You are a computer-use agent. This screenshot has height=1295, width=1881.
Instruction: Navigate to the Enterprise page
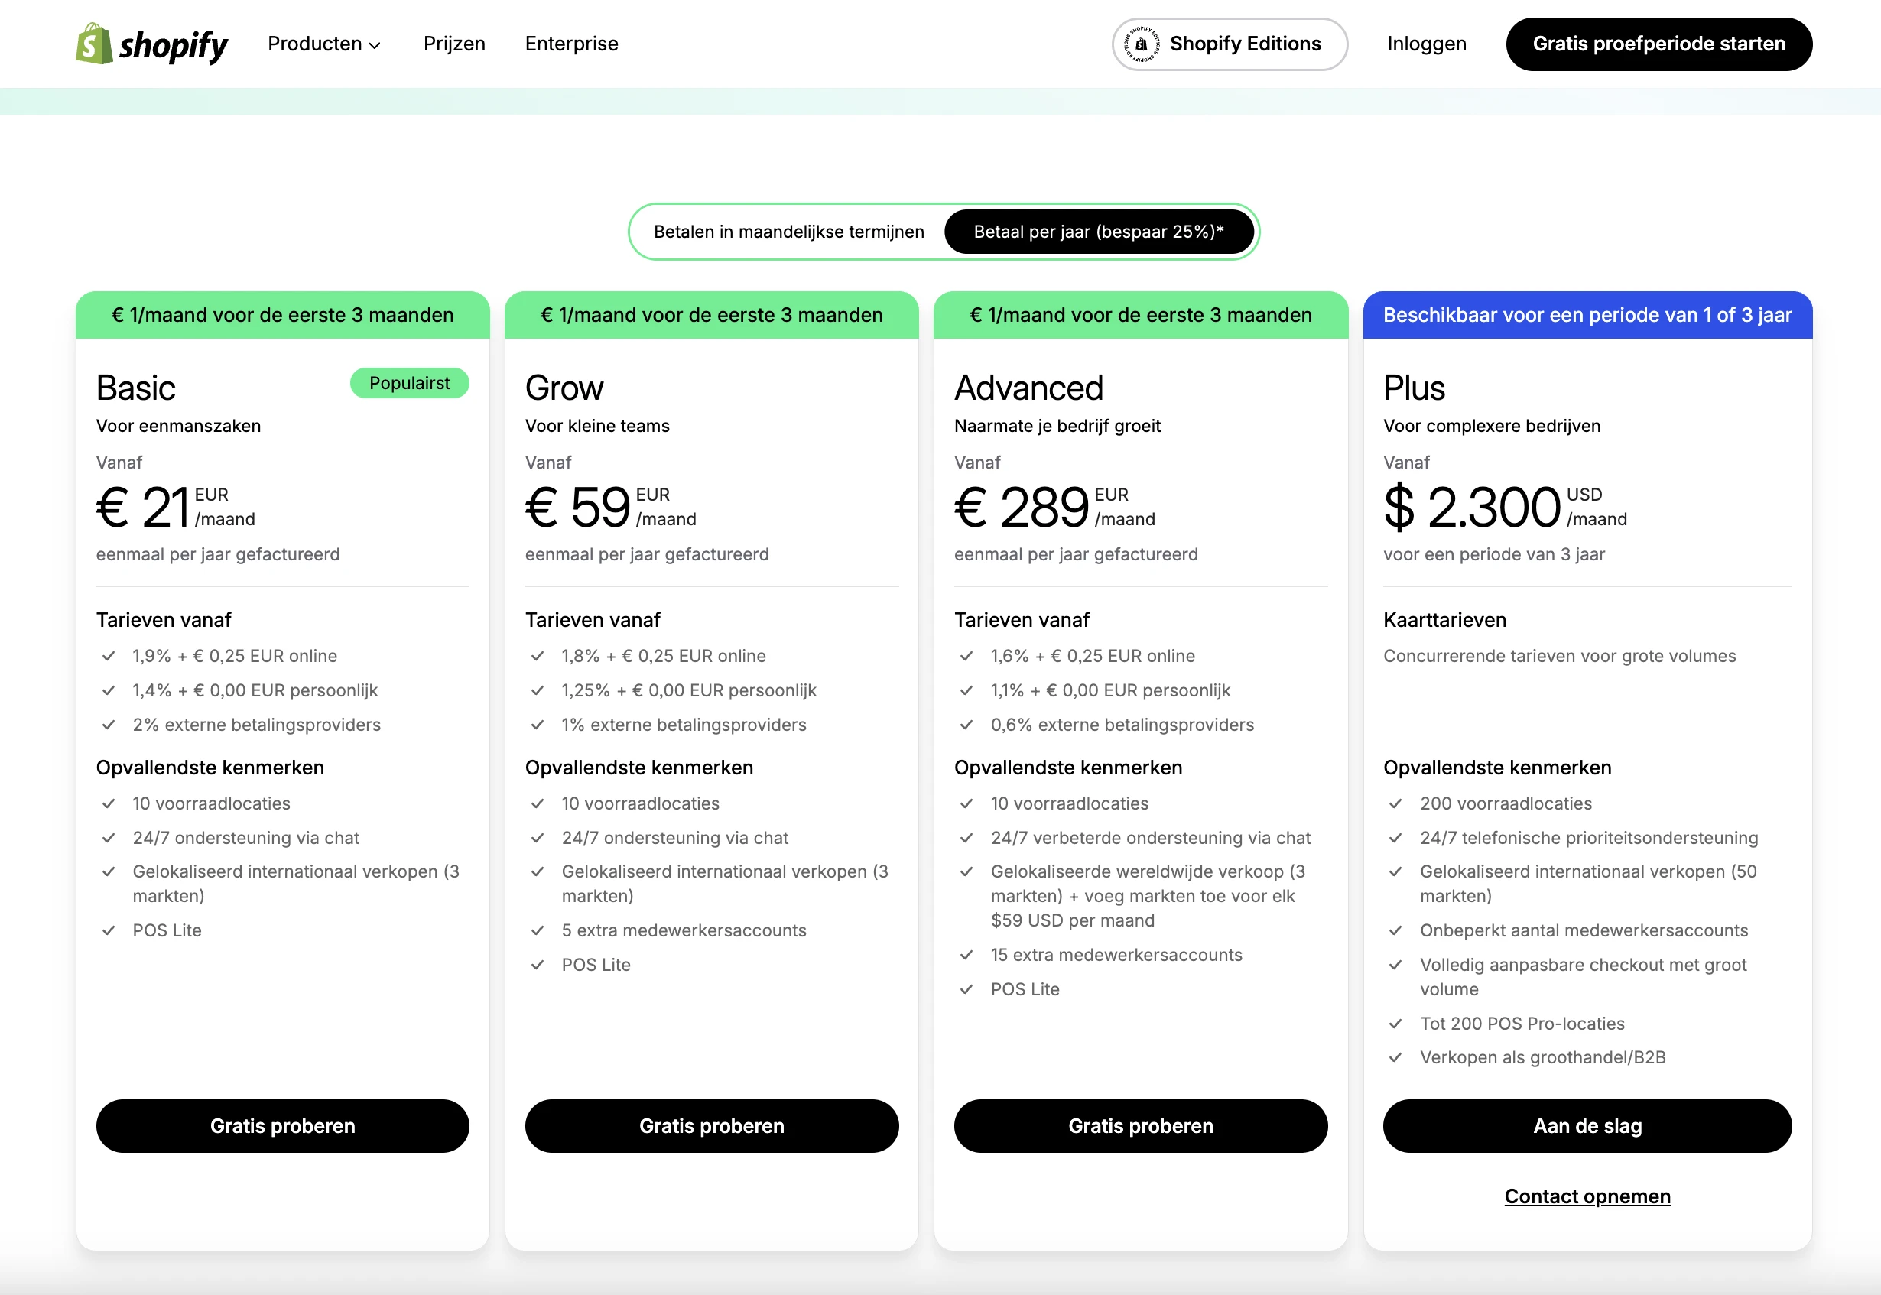coord(571,44)
